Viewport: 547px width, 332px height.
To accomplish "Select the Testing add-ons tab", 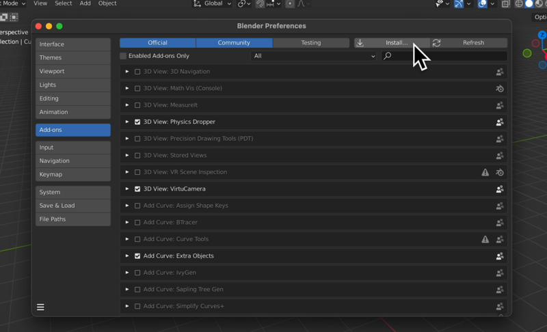I will (311, 43).
